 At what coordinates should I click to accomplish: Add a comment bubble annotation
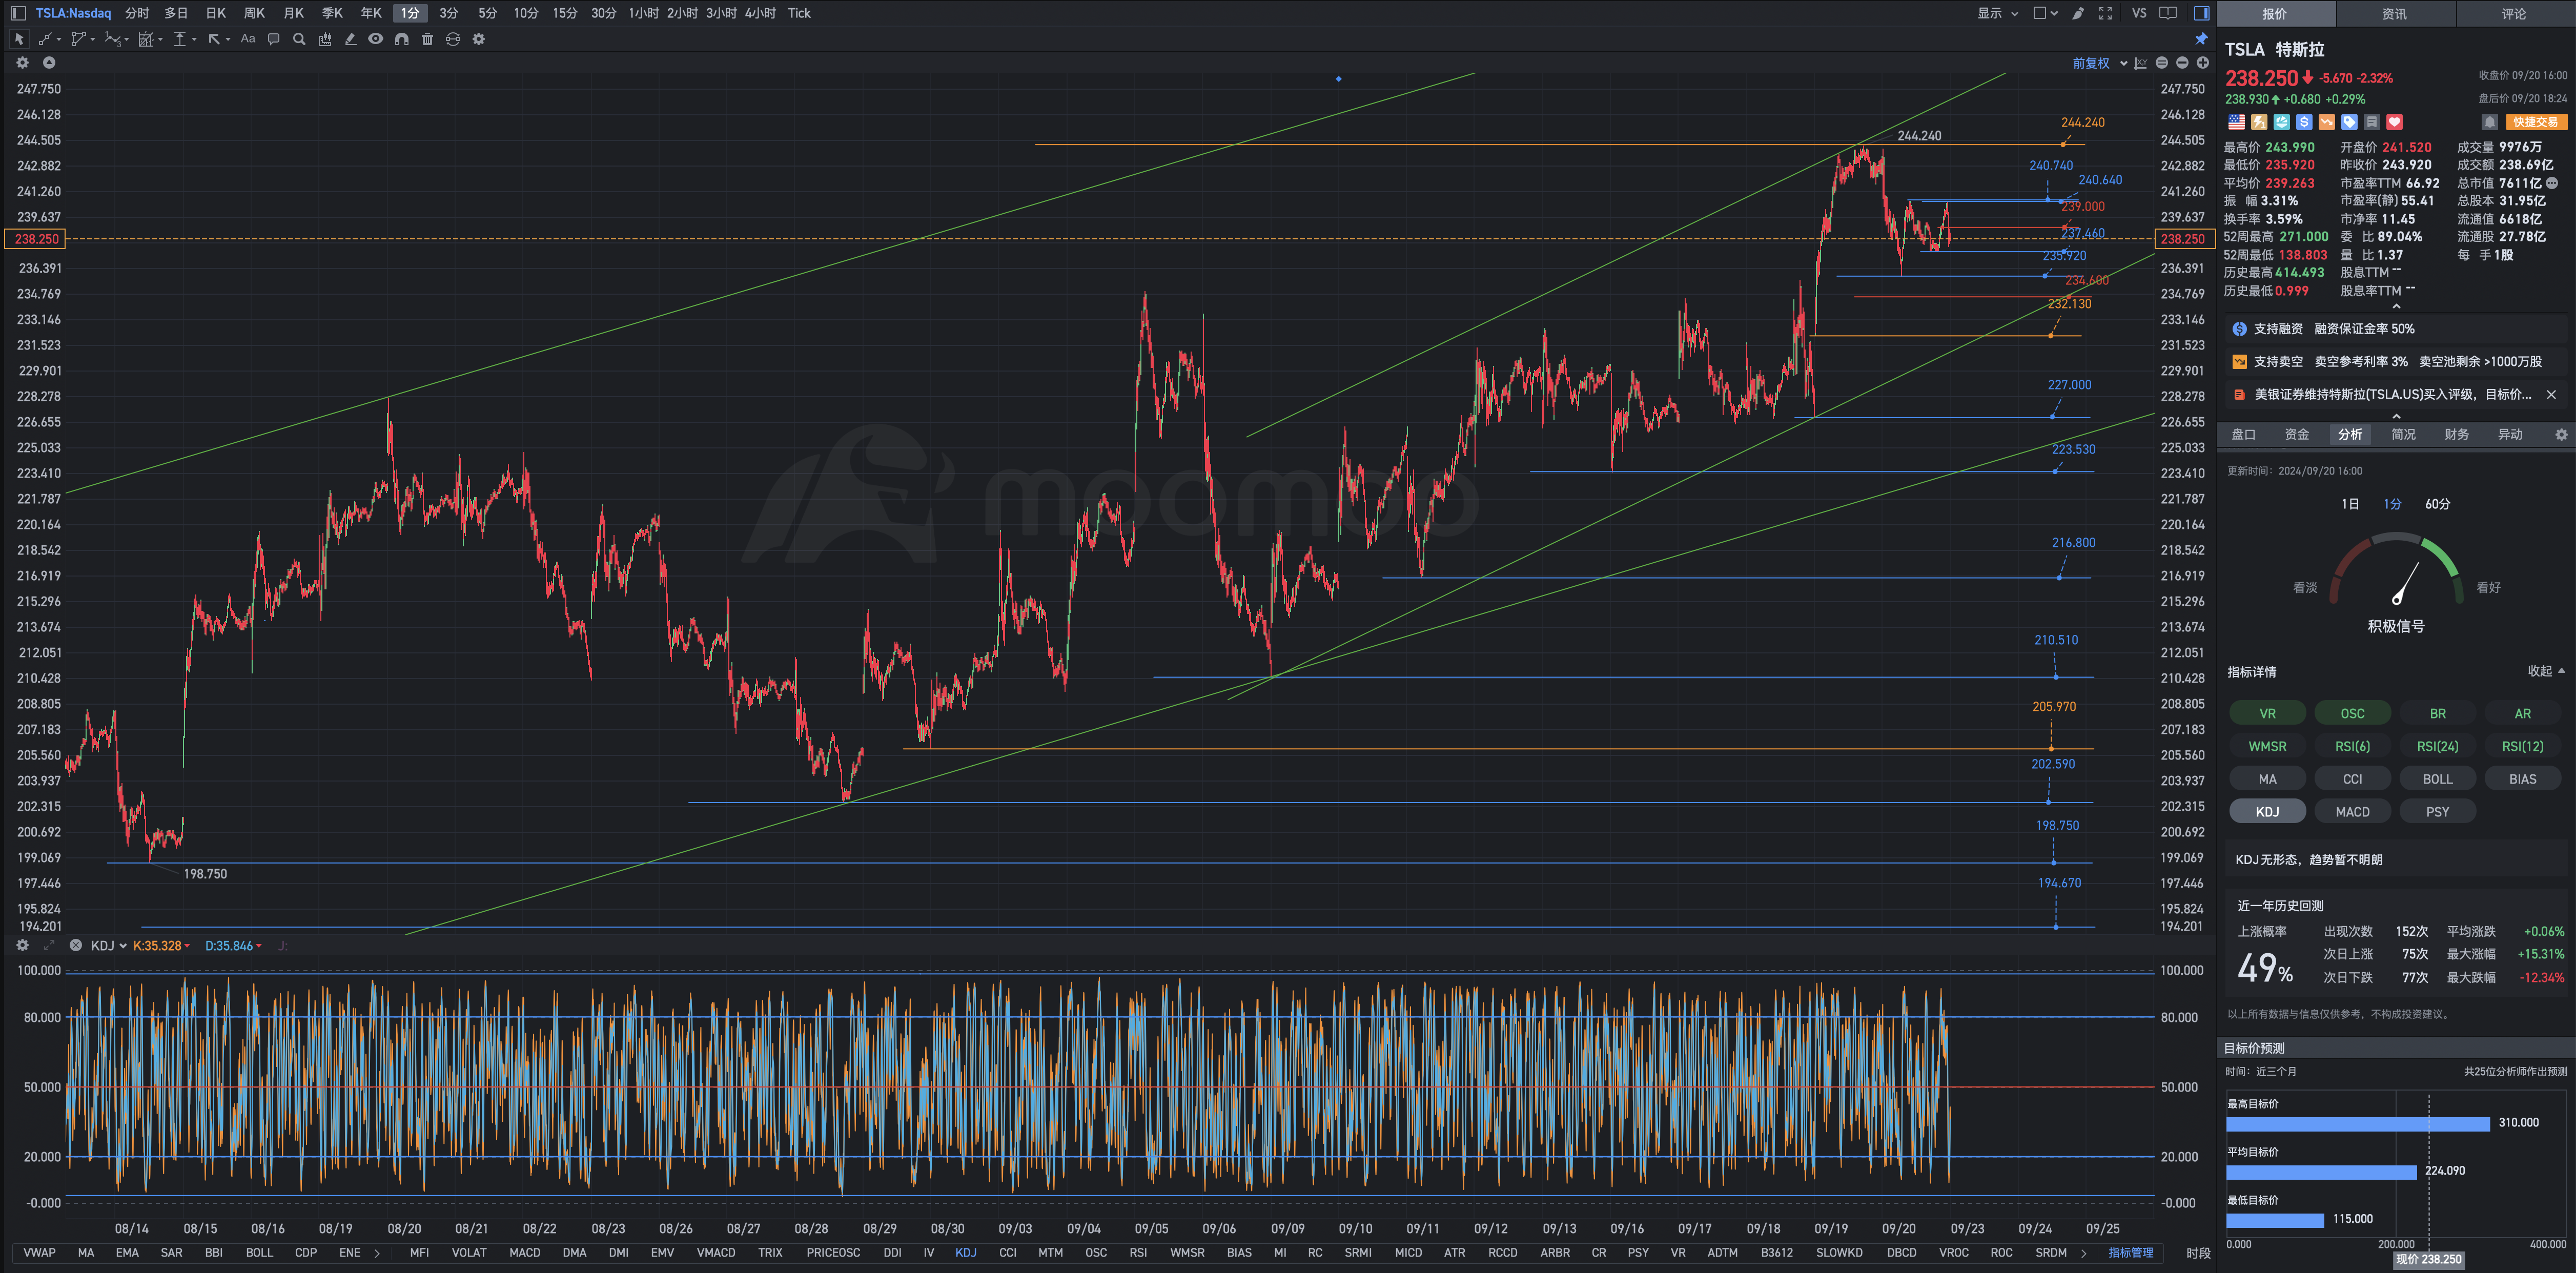tap(273, 39)
